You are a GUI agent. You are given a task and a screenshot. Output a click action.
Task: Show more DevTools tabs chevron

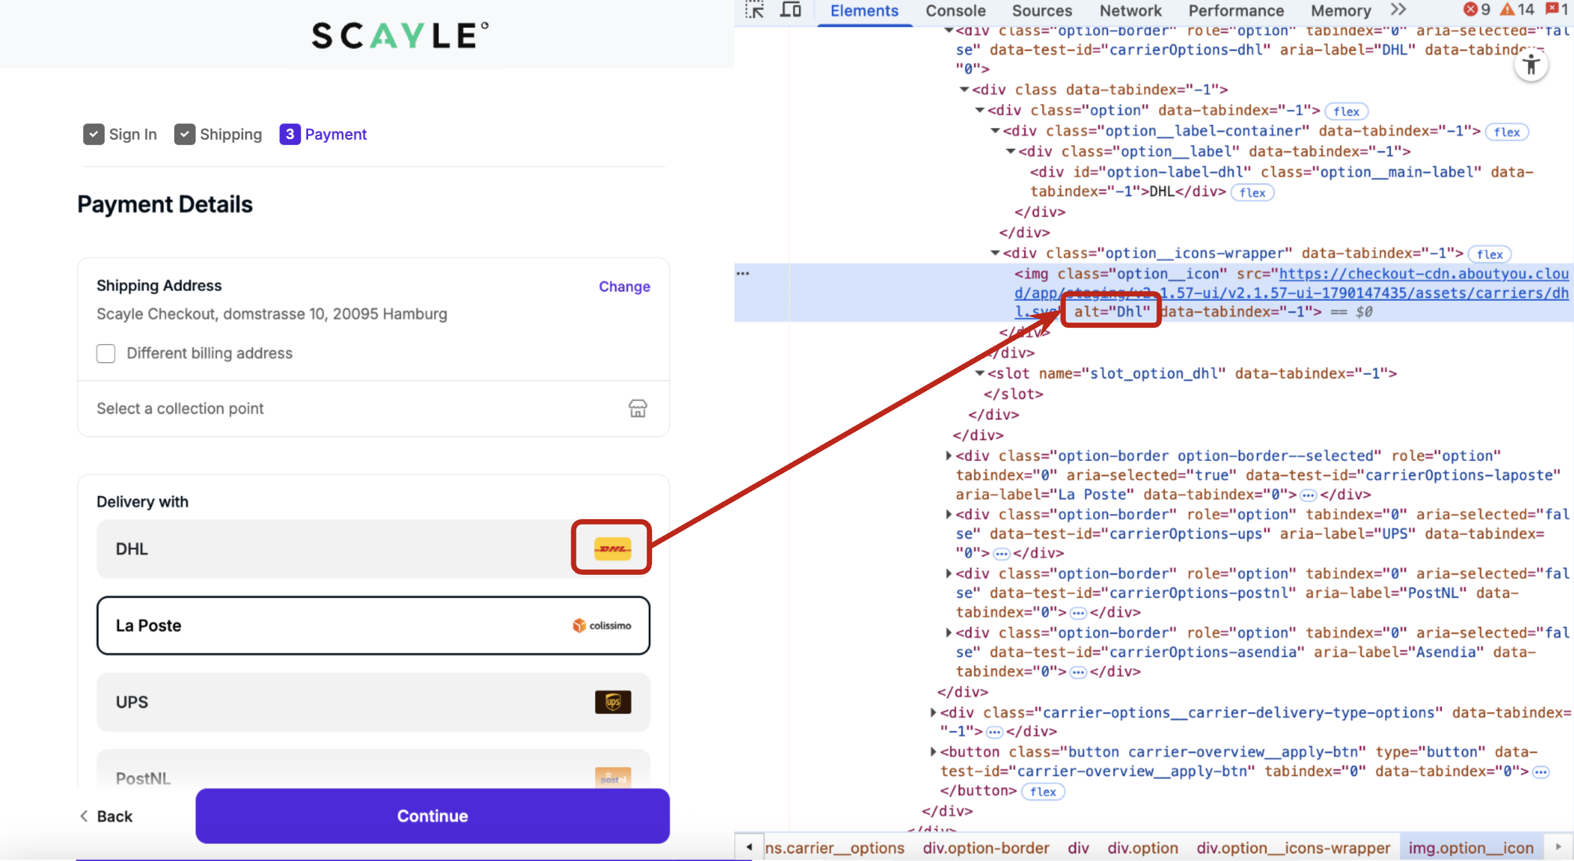tap(1398, 10)
